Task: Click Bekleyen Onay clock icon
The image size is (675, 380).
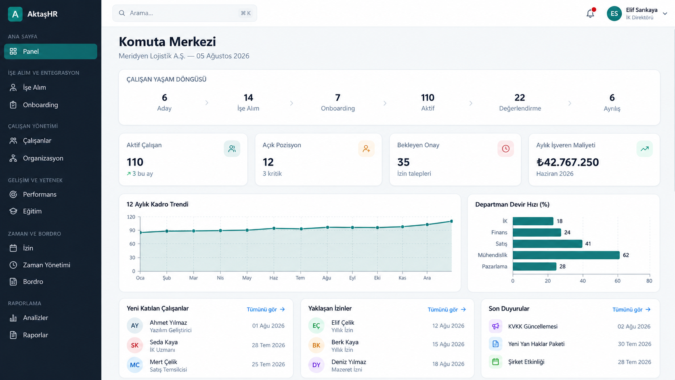Action: (506, 149)
